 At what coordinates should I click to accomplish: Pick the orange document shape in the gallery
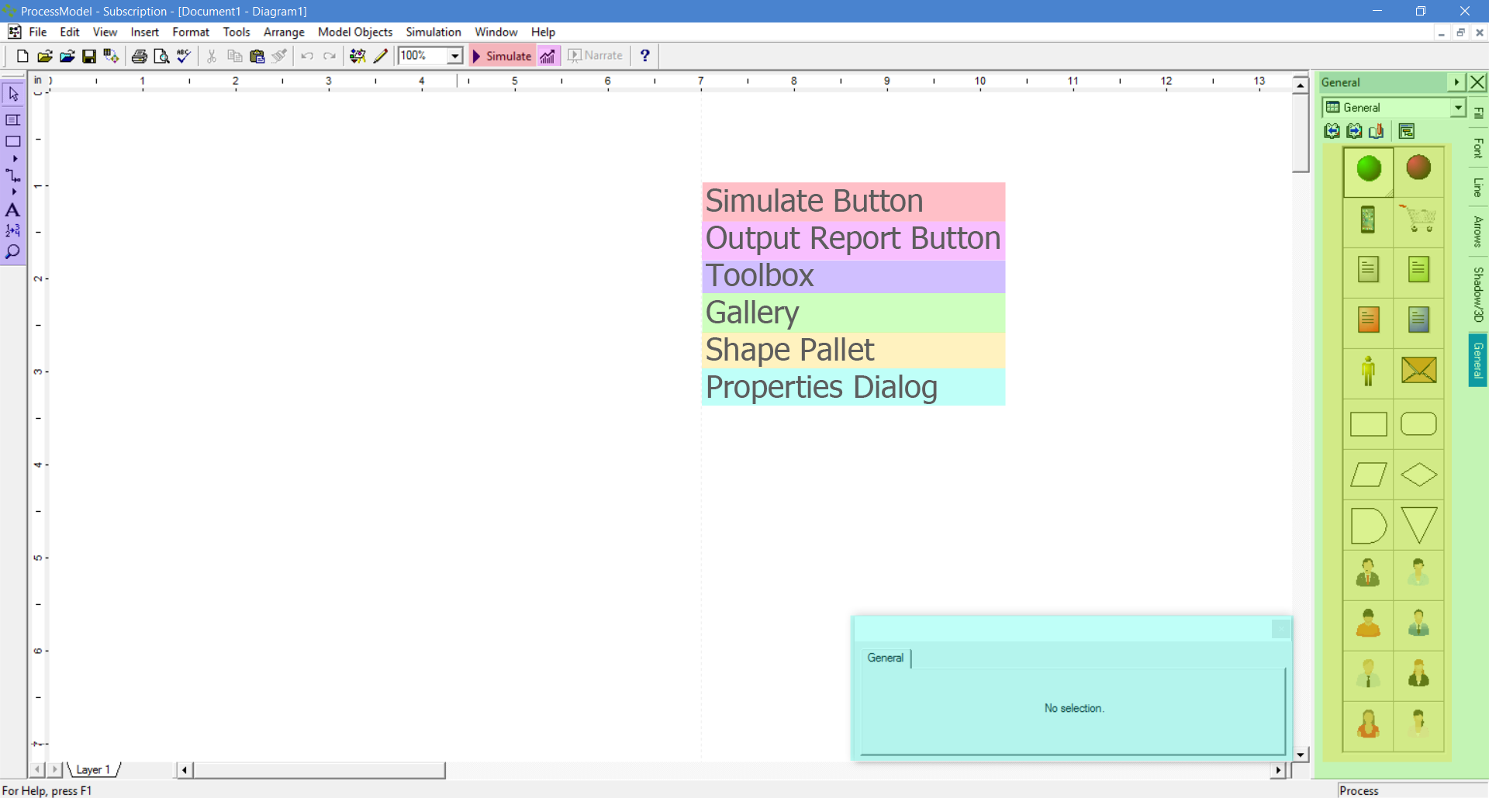1369,320
